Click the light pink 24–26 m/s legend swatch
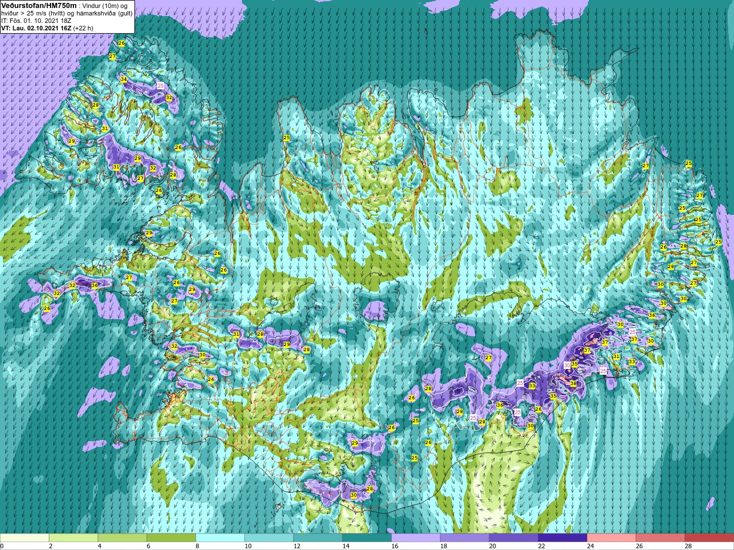 tap(611, 538)
